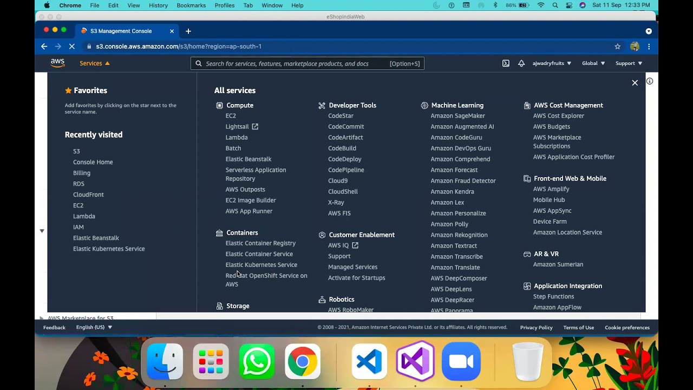This screenshot has height=390, width=693.
Task: Open Elastic Kubernetes Service under Containers
Action: click(261, 265)
